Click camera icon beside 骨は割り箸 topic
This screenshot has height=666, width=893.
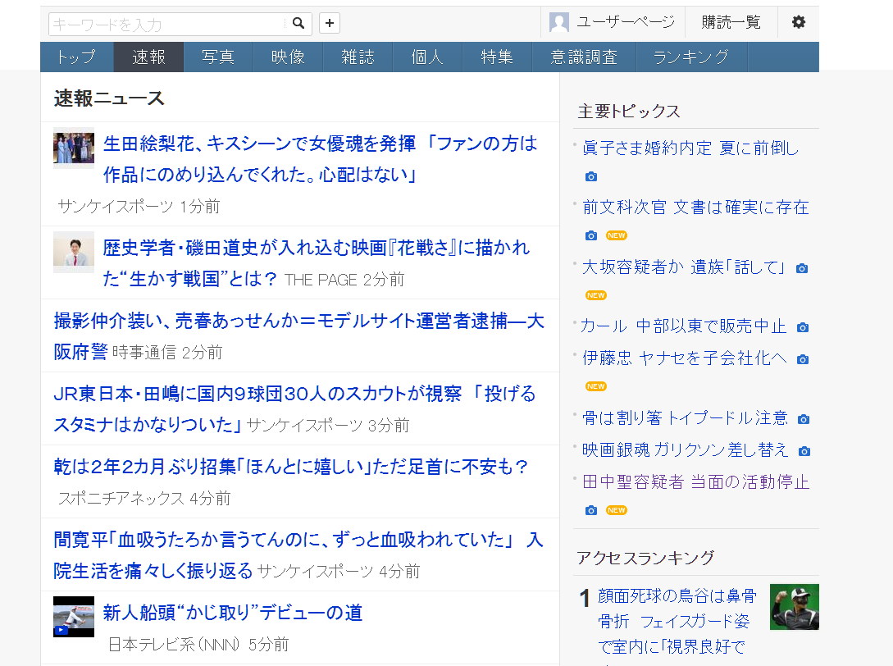pyautogui.click(x=804, y=420)
